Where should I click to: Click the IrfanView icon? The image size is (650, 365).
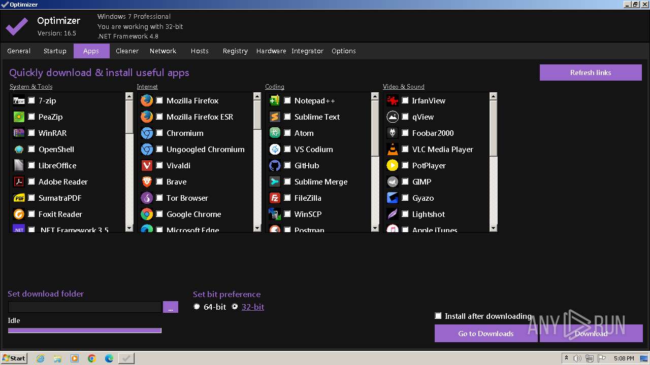click(x=393, y=100)
